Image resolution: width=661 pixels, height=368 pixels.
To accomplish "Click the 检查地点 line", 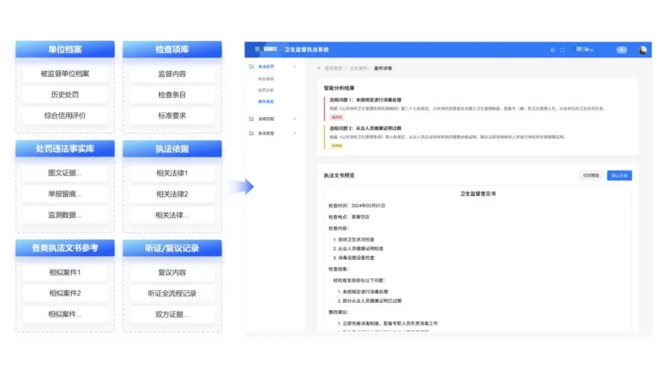I will [x=349, y=217].
